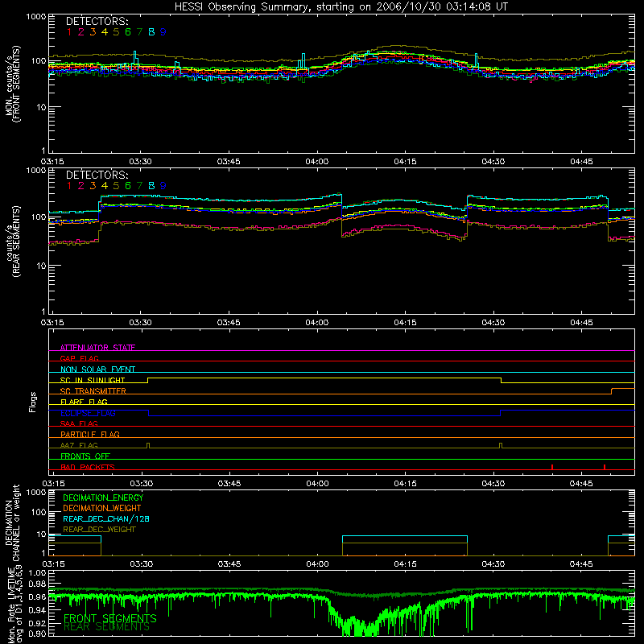
Task: Select detector 8 in front segments legend
Action: (x=151, y=32)
